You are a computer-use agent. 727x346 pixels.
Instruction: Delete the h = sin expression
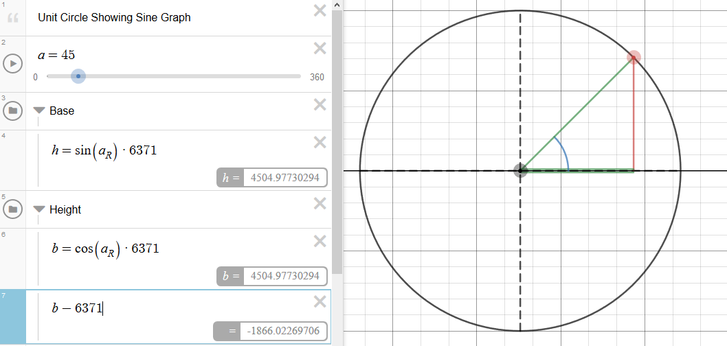pos(320,142)
